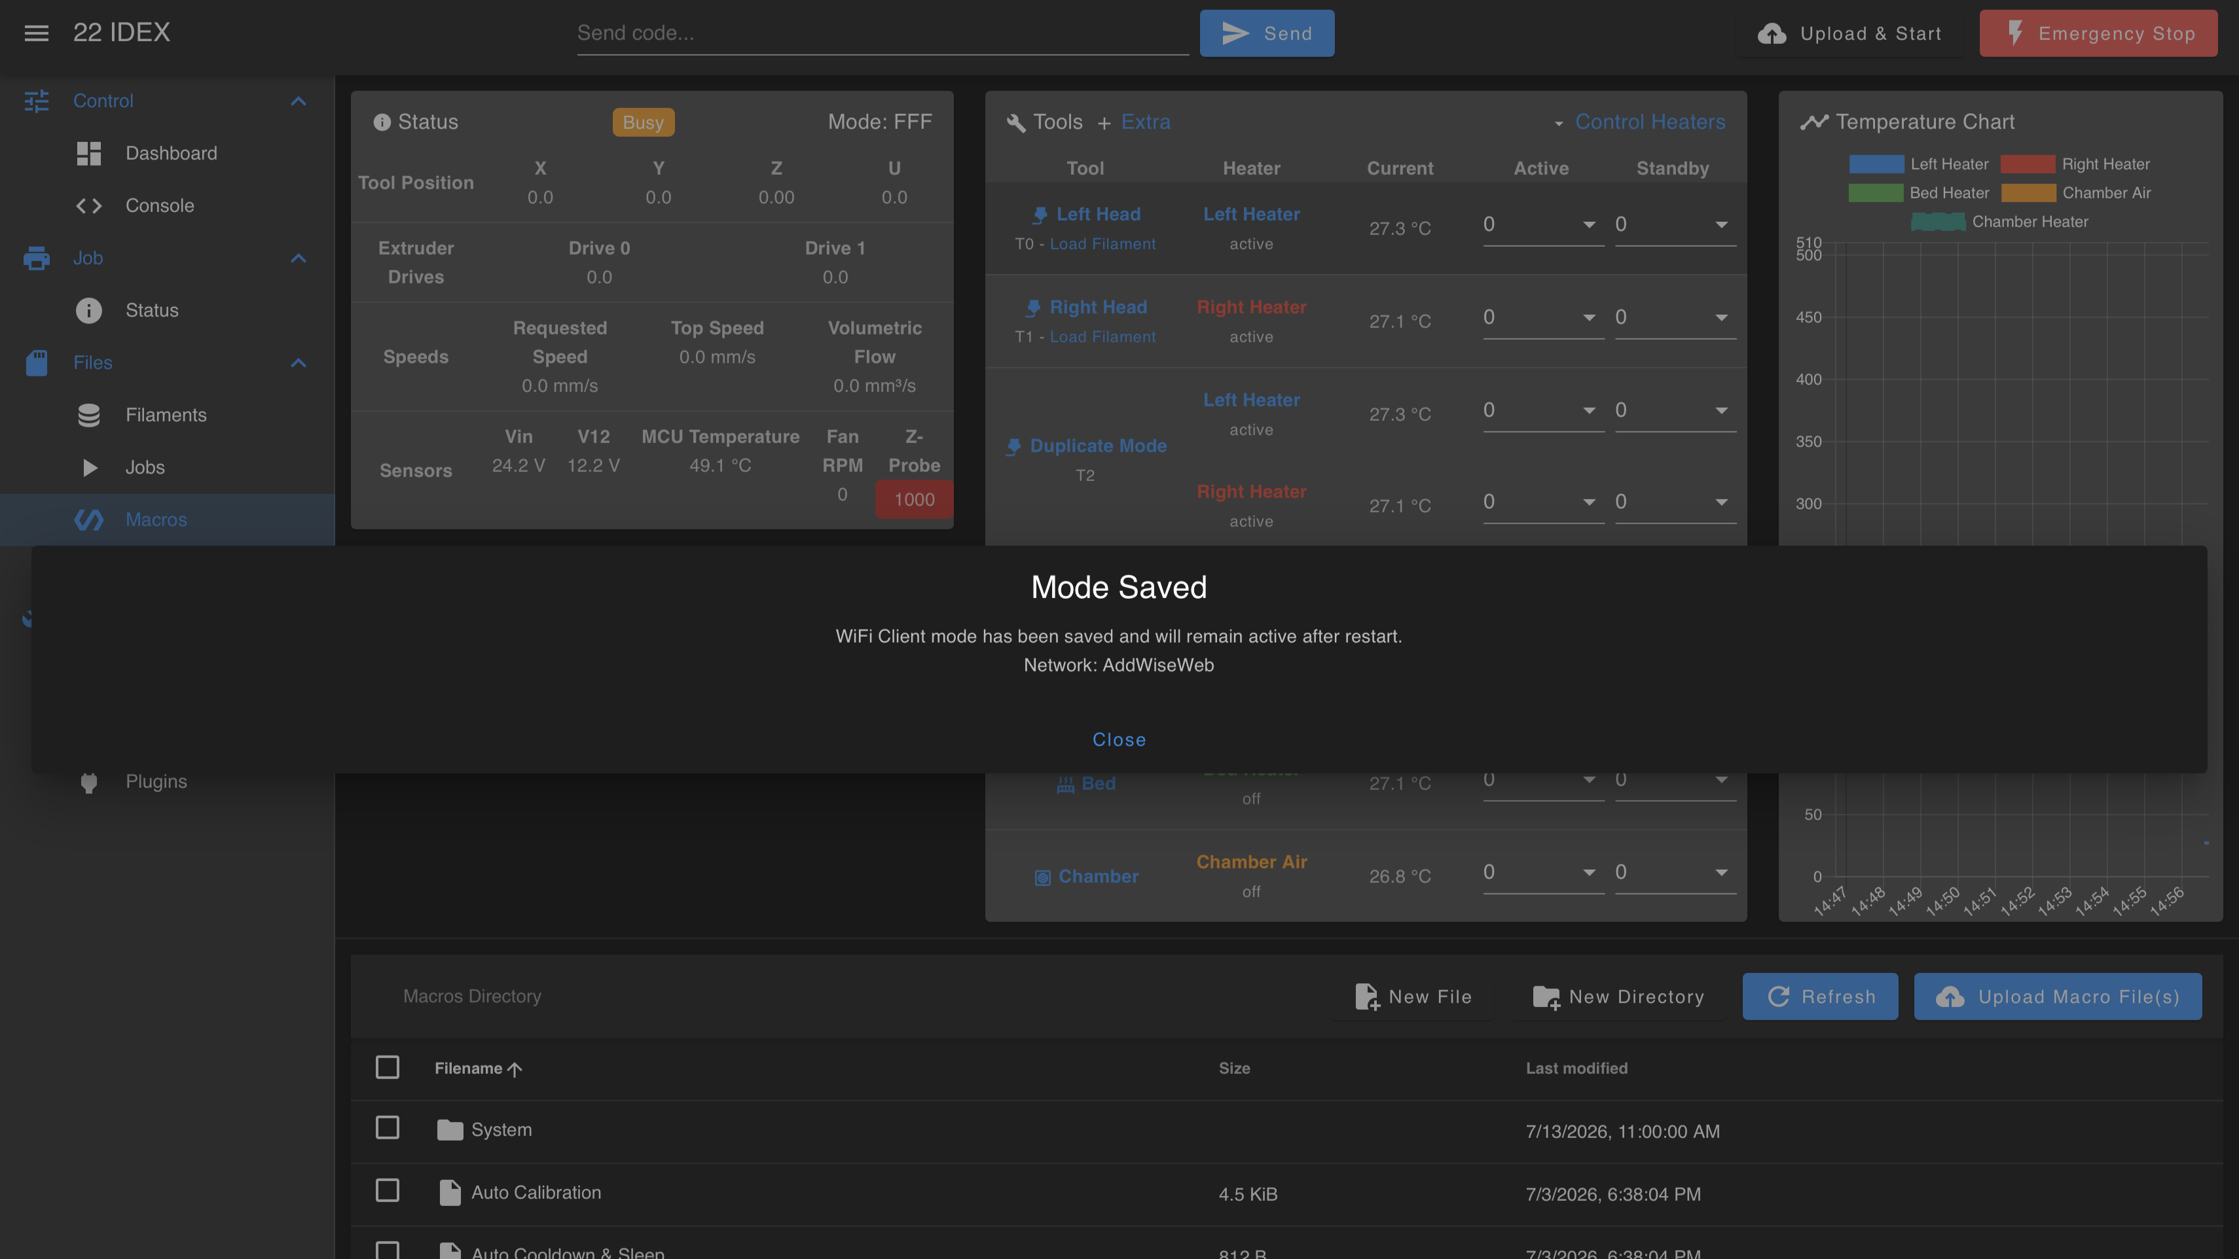Click Load Filament link for T1
Viewport: 2239px width, 1259px height.
point(1102,337)
